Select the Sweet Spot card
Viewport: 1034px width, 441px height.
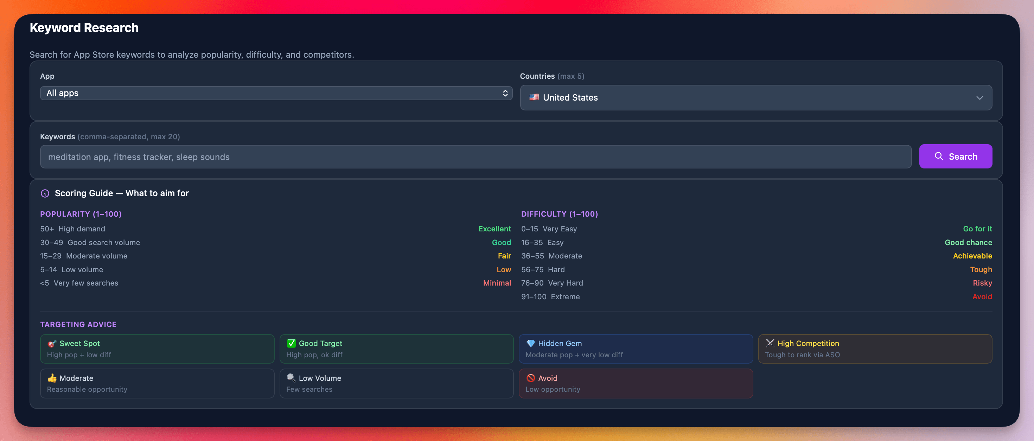[x=157, y=349]
